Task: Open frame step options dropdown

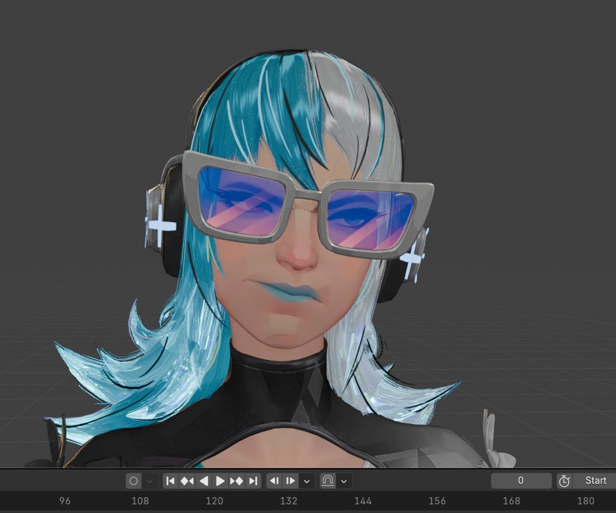Action: [x=307, y=481]
